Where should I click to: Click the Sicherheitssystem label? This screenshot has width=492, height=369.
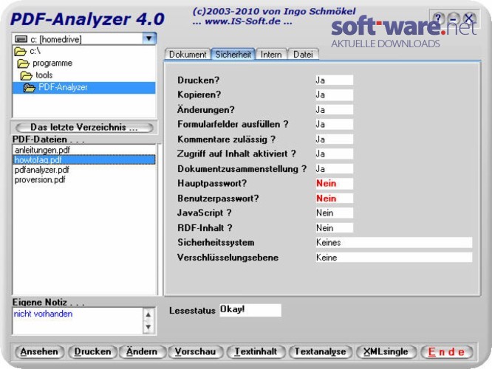tap(216, 242)
